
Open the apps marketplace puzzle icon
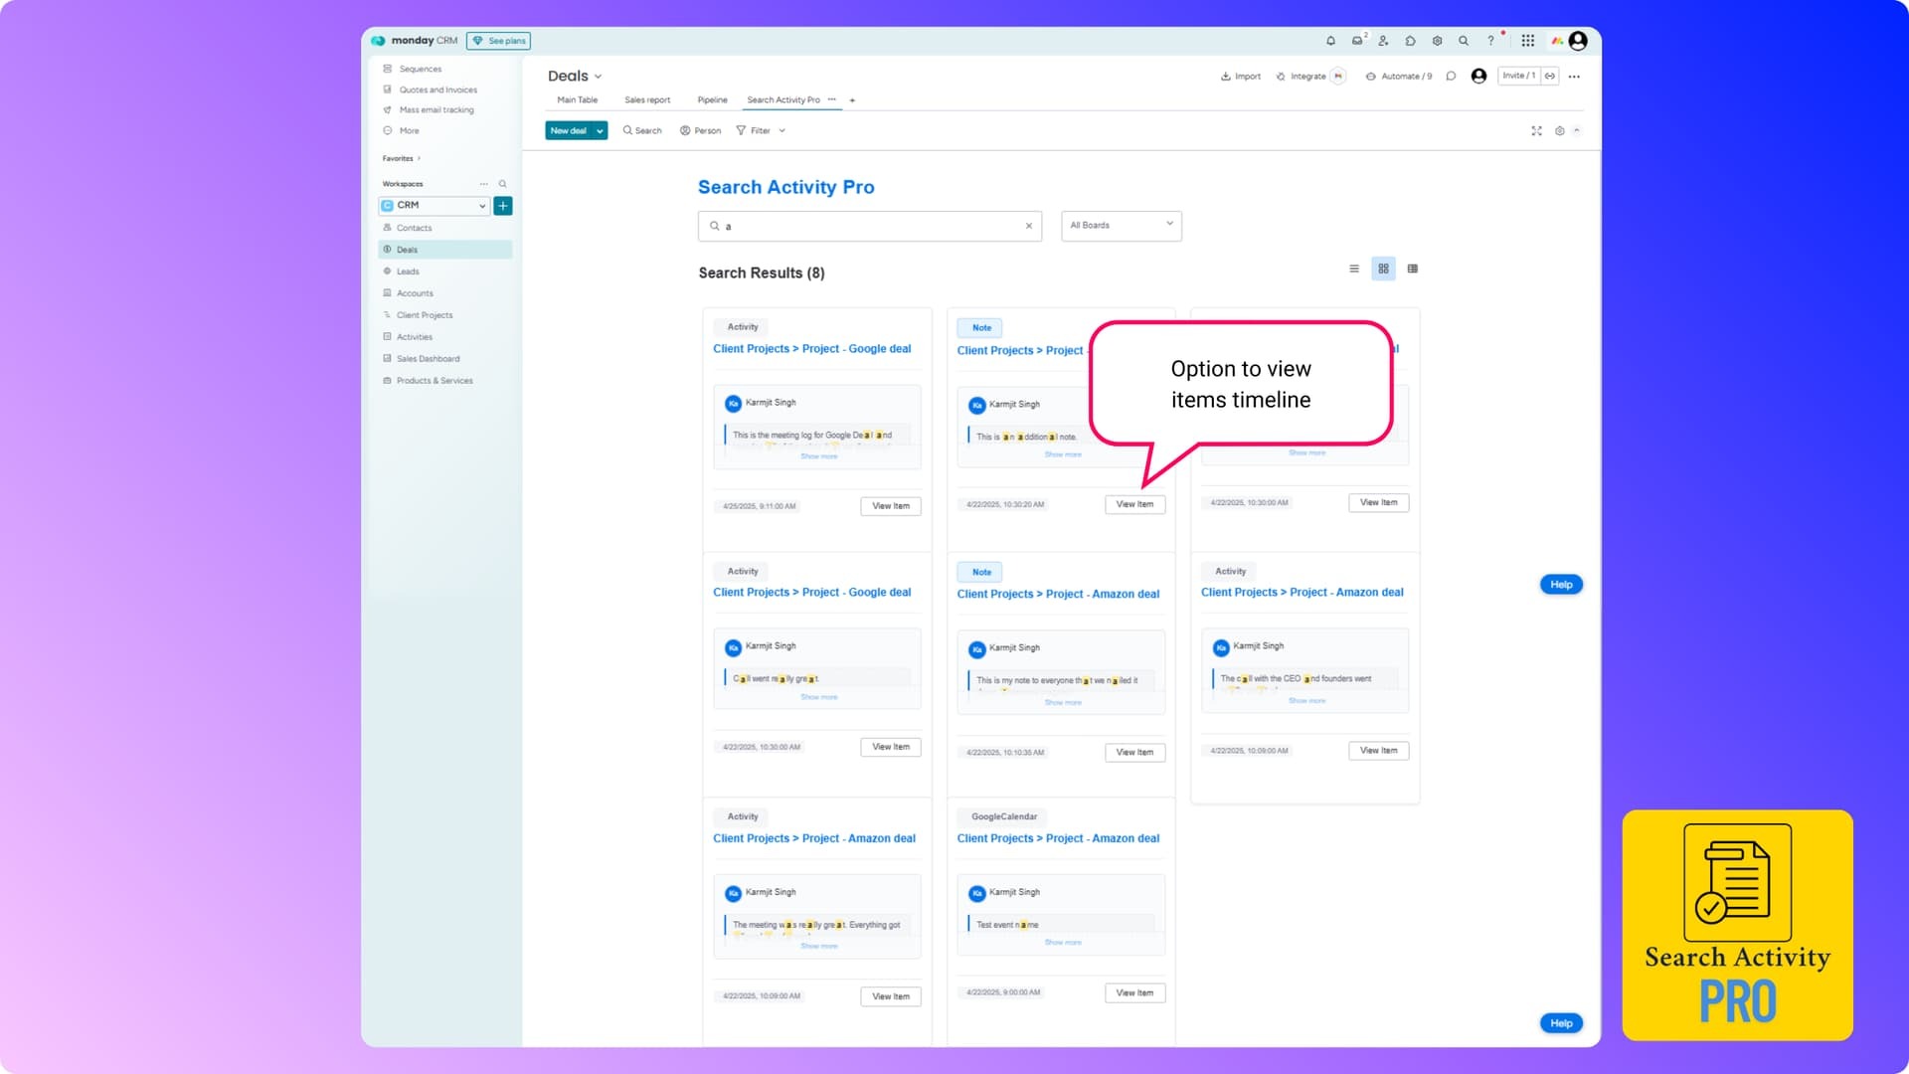1410,41
